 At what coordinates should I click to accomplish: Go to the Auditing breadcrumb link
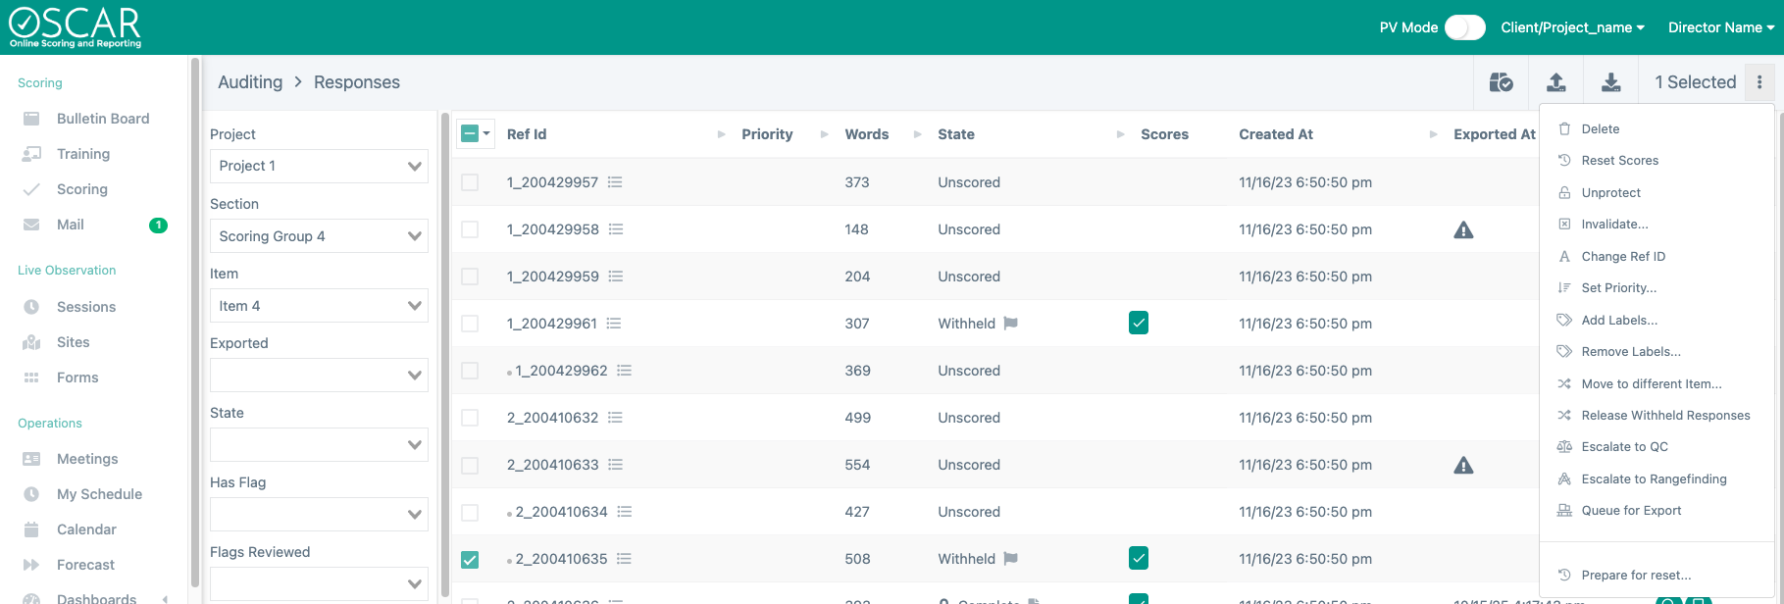pos(250,82)
